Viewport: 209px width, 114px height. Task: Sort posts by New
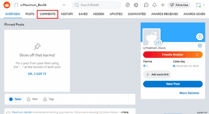[x=15, y=99]
